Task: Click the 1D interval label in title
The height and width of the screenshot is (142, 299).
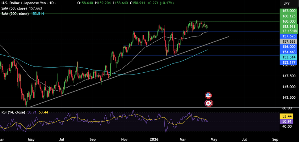Action: pos(51,3)
